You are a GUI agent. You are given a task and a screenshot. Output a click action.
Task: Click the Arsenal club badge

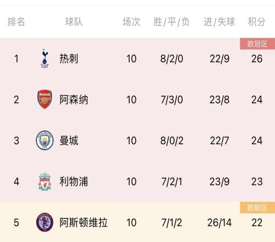45,100
